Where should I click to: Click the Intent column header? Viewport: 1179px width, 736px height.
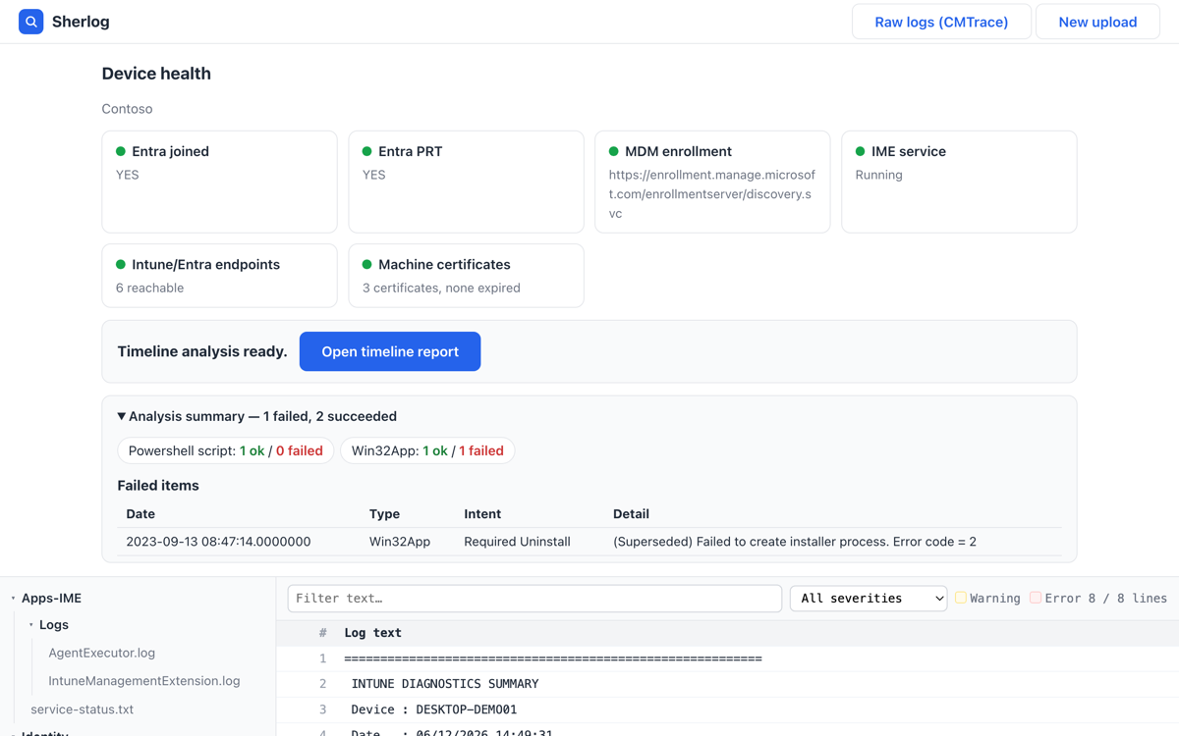482,514
